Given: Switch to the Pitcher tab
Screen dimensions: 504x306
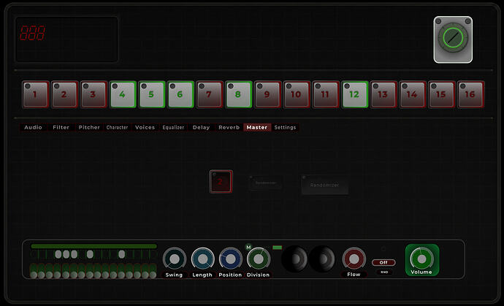Looking at the screenshot, I should tap(89, 127).
